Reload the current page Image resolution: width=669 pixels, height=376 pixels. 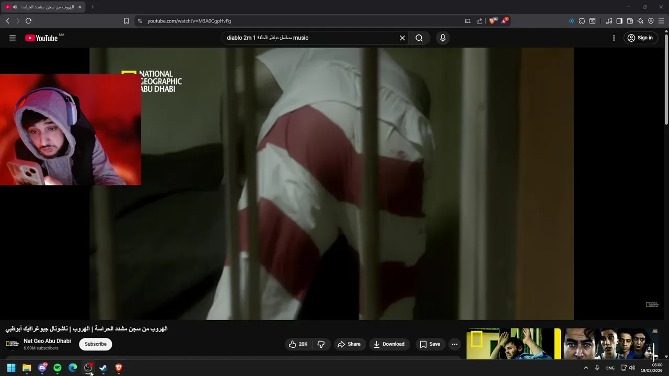pyautogui.click(x=28, y=21)
